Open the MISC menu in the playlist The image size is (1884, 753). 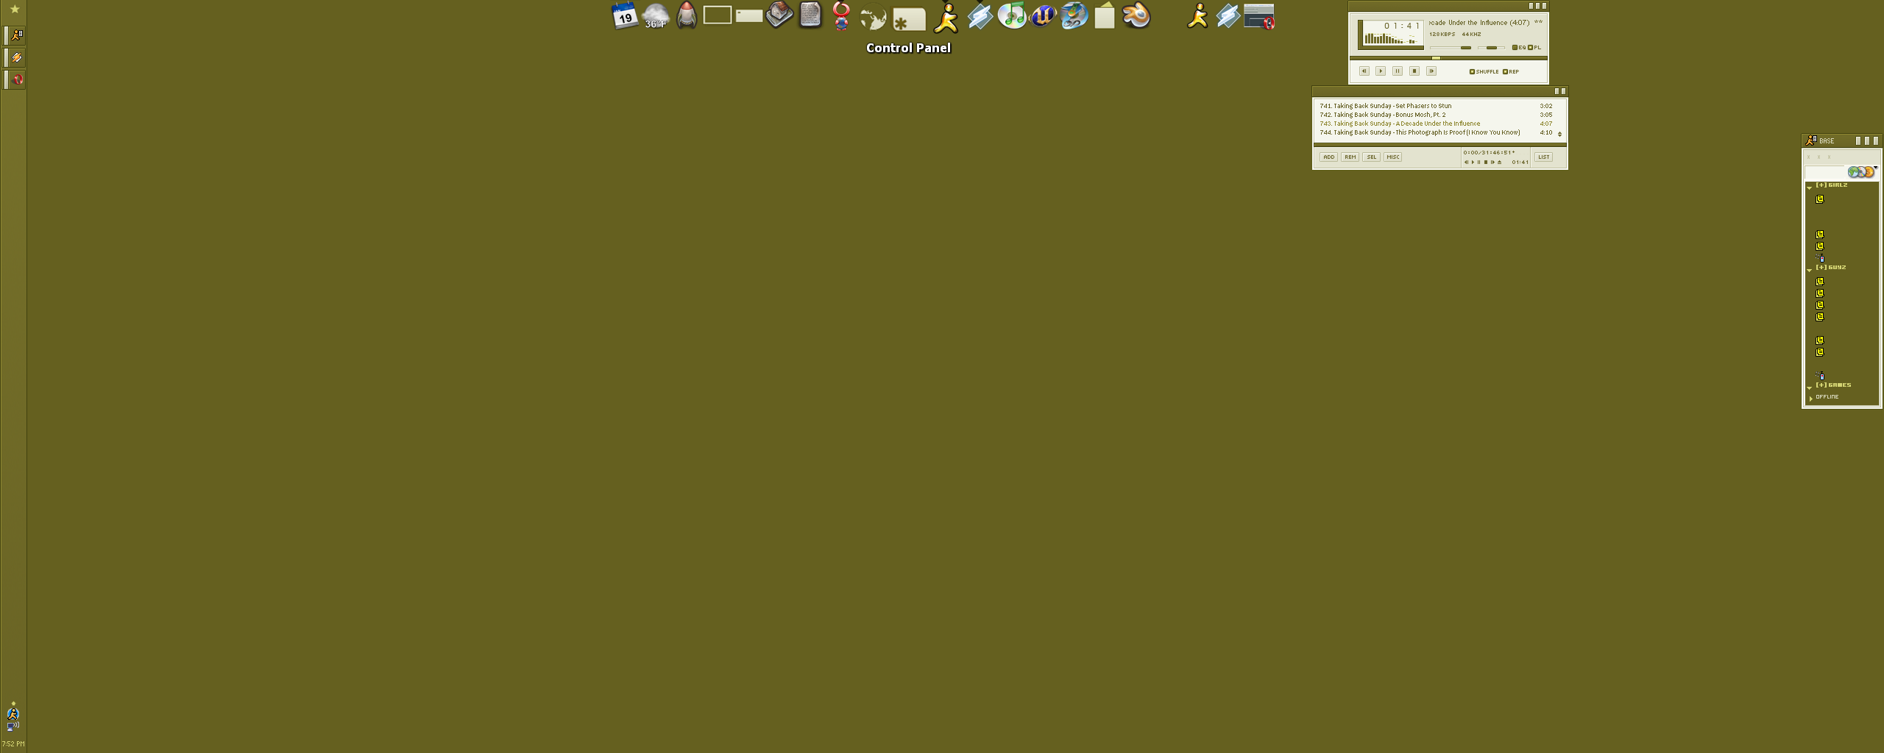coord(1392,157)
